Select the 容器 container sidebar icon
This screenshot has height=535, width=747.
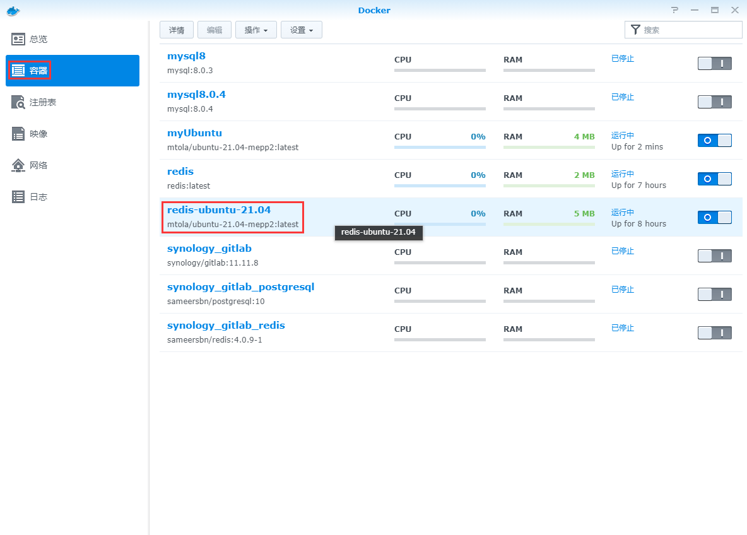(x=19, y=71)
